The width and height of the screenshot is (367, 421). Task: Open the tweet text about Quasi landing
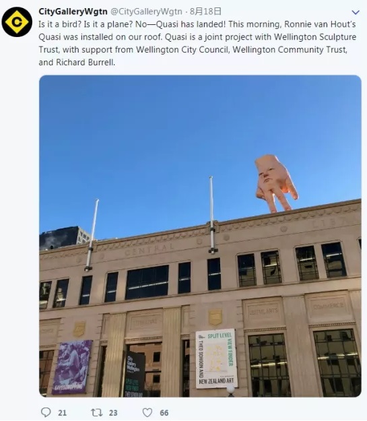click(x=197, y=43)
